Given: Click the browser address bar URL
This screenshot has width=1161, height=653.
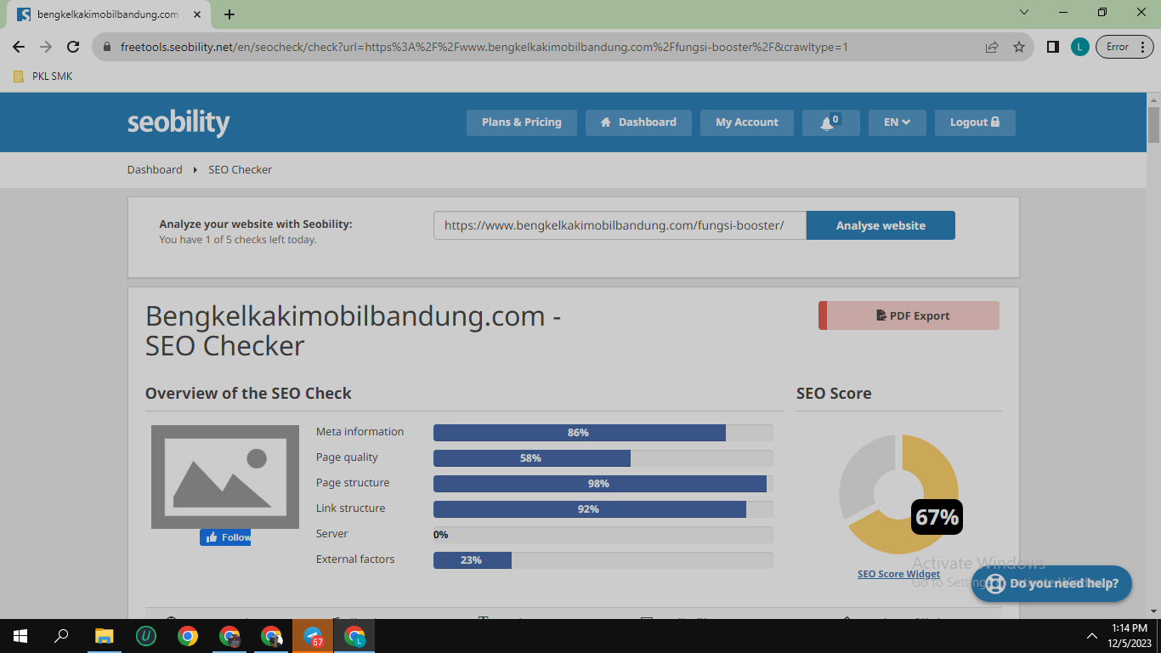Looking at the screenshot, I should click(484, 48).
